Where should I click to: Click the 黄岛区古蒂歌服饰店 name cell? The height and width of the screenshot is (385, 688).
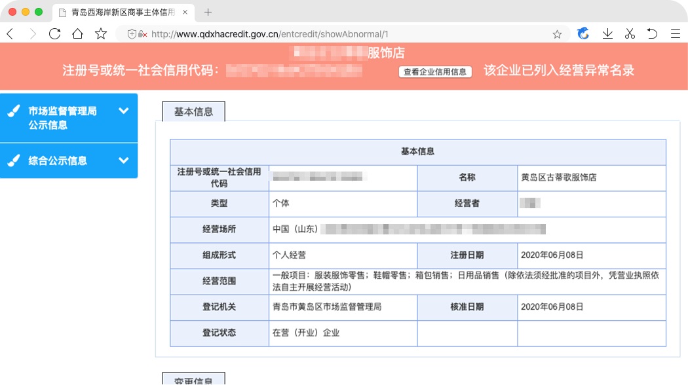tap(558, 177)
